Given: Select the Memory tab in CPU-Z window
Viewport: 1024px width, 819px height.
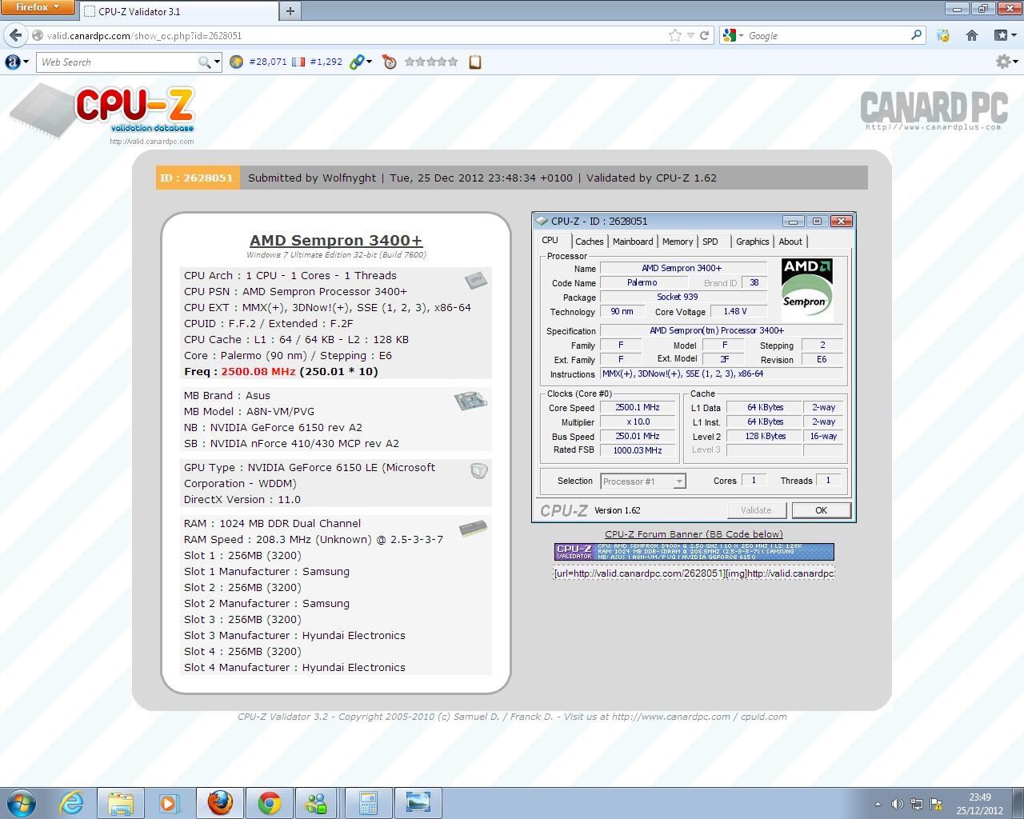Looking at the screenshot, I should (678, 242).
